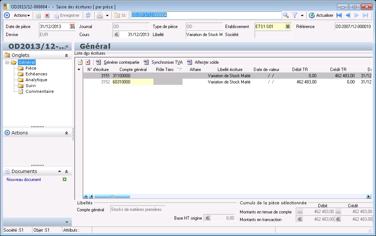Viewport: 376px width, 236px height.
Task: Click Compte général column header
Action: click(133, 70)
